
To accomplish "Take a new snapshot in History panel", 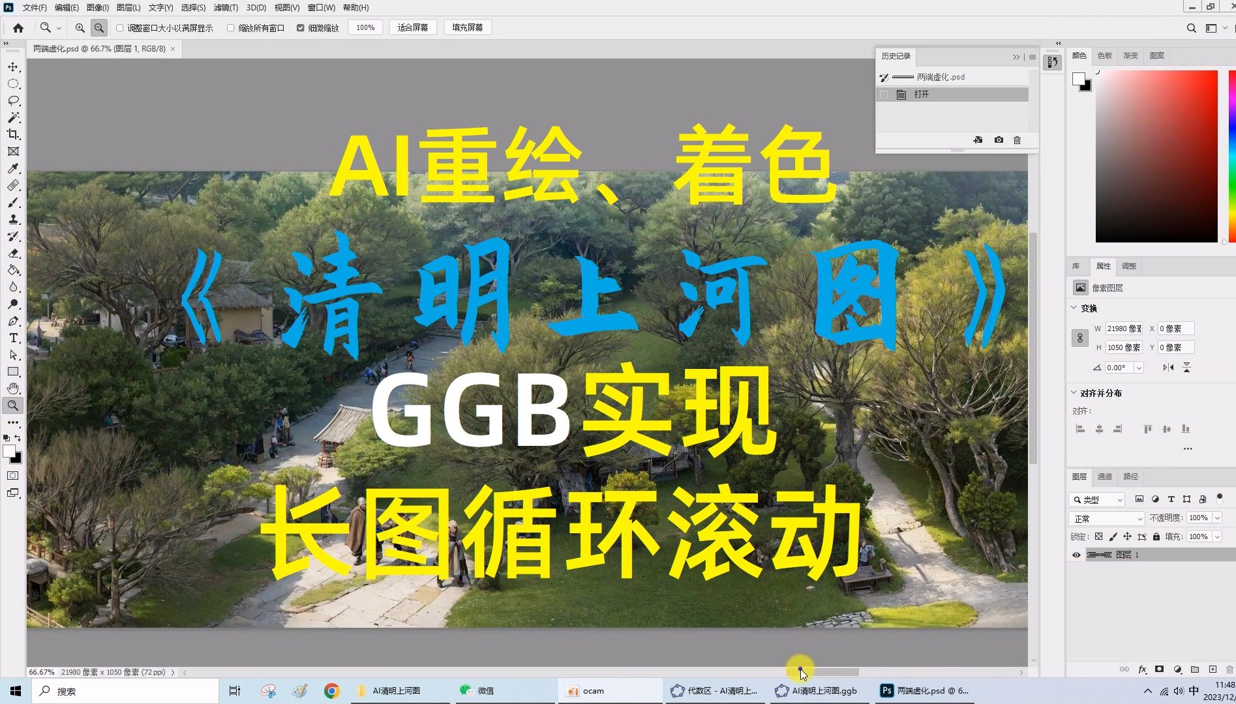I will pyautogui.click(x=999, y=140).
